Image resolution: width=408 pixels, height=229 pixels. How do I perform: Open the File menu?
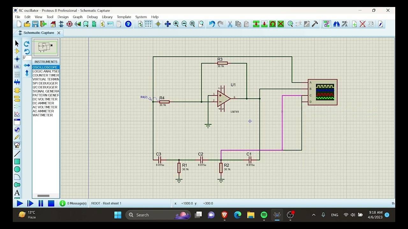[18, 17]
